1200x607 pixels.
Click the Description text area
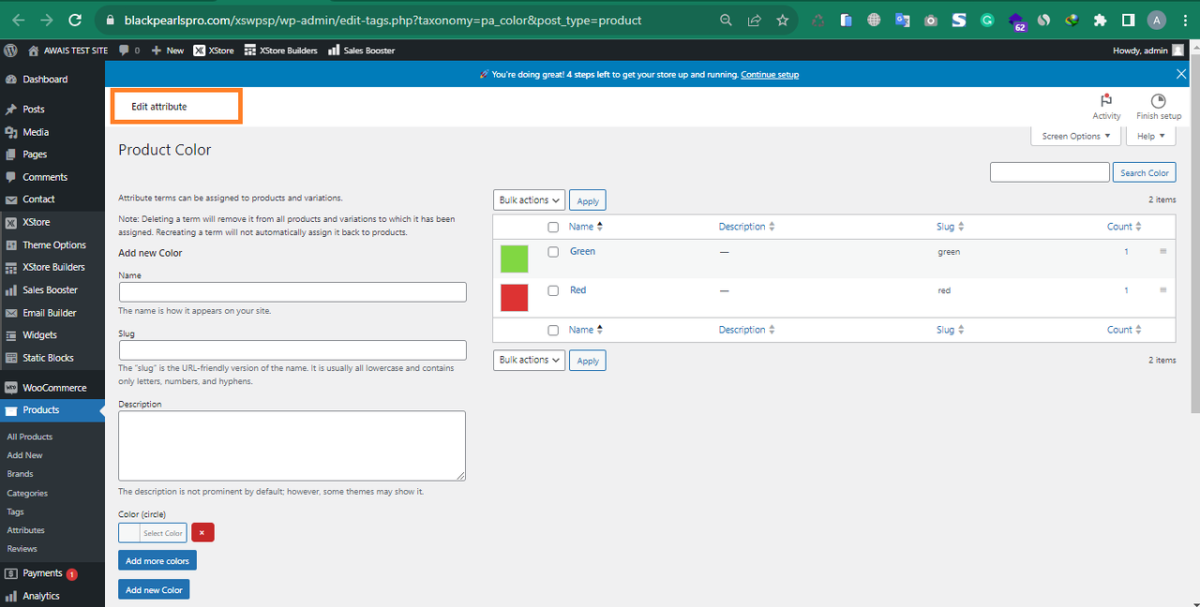(292, 446)
